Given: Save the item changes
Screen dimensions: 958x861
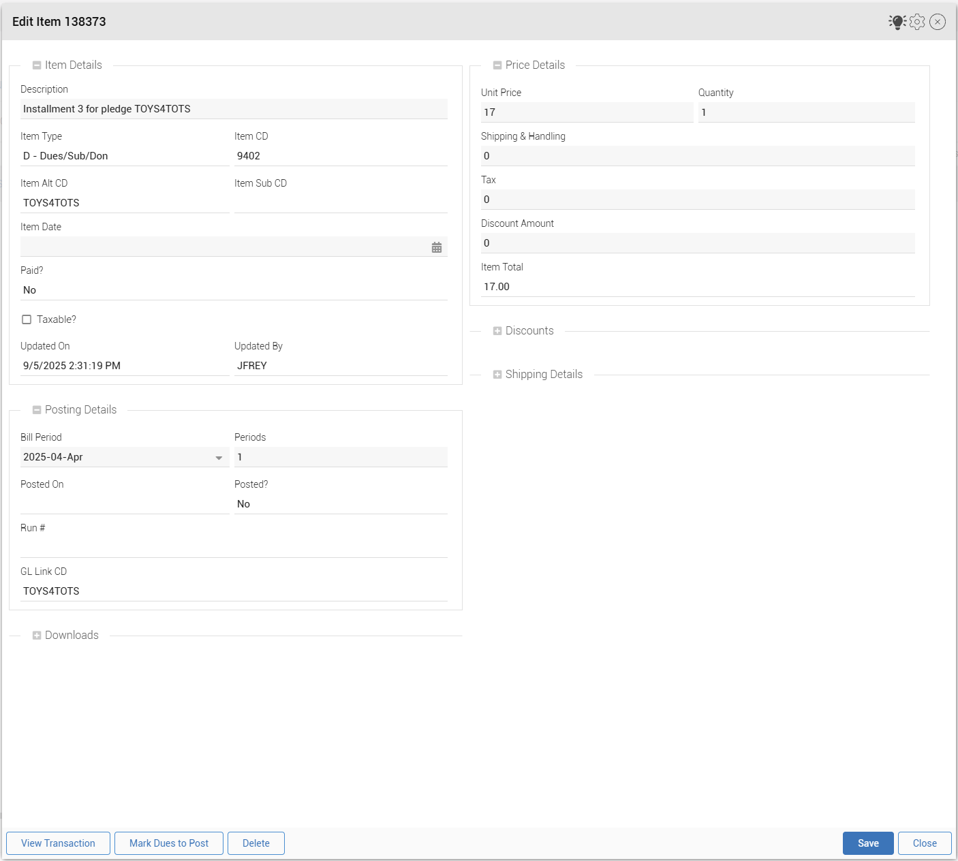Looking at the screenshot, I should 868,843.
